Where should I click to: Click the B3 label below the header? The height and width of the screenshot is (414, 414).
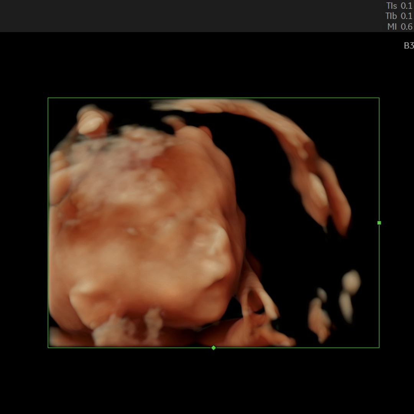[x=409, y=46]
